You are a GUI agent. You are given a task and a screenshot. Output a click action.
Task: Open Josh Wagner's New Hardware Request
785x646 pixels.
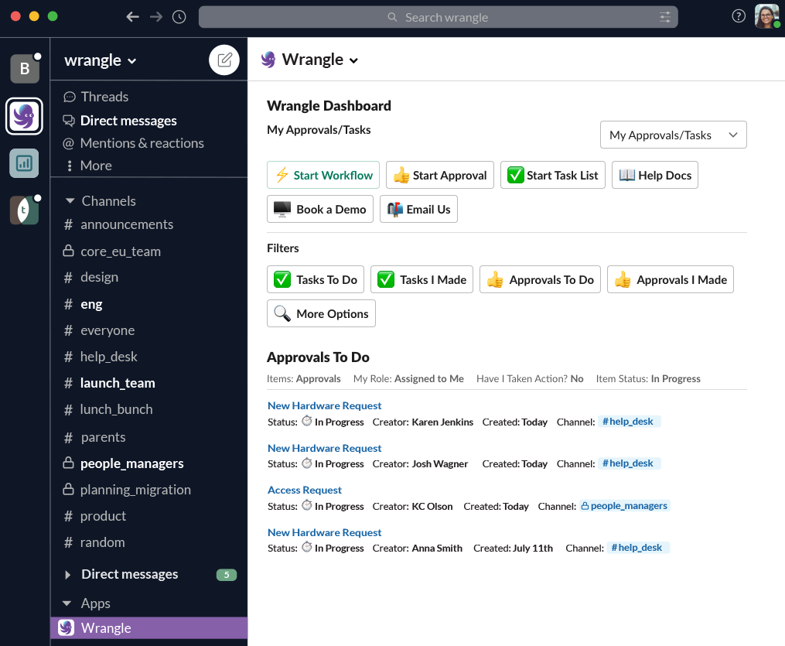coord(324,448)
